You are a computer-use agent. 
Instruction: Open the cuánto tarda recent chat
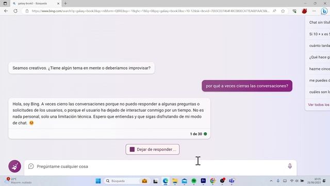click(319, 45)
